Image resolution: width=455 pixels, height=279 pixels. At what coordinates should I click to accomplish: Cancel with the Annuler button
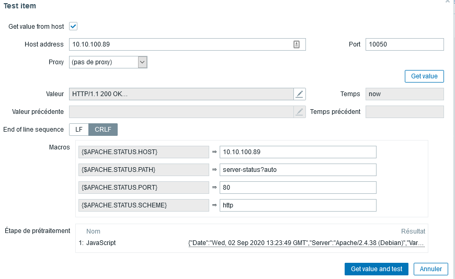tap(431, 269)
